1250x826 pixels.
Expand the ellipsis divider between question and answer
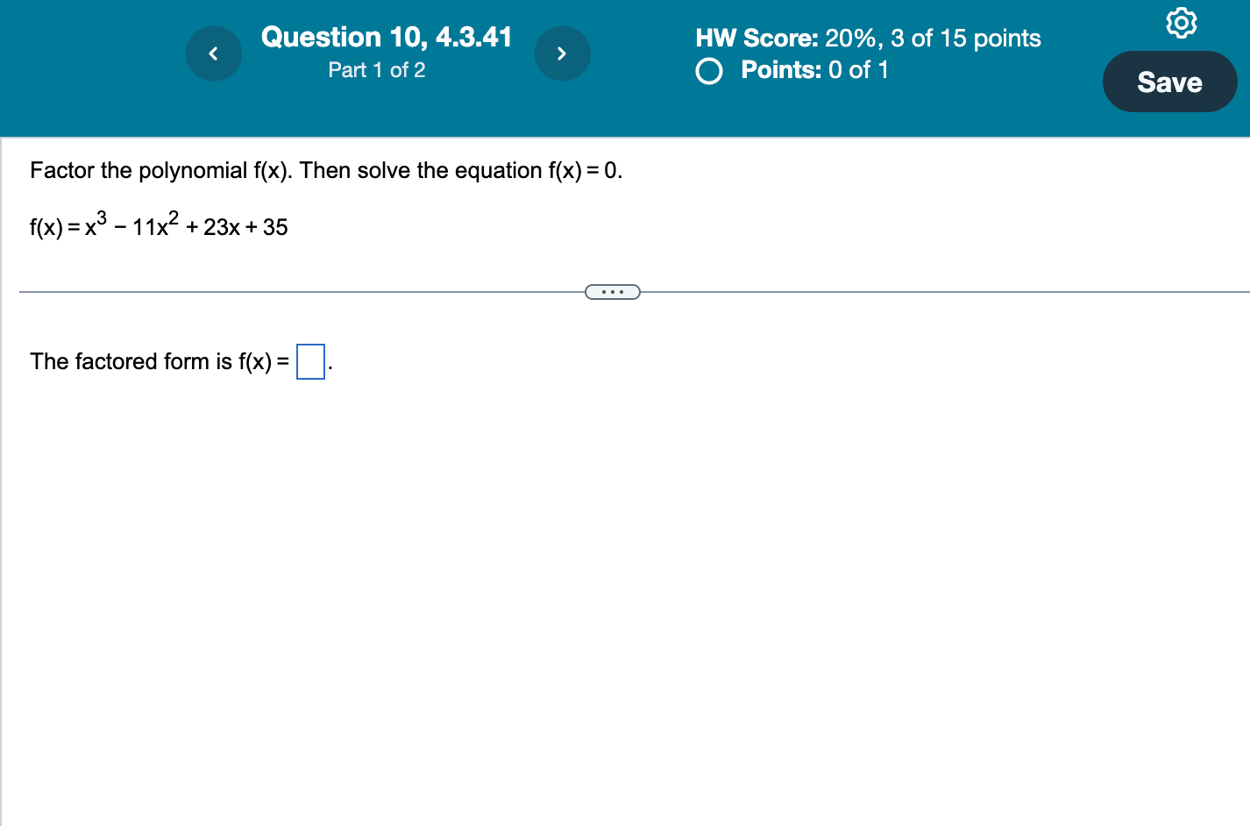tap(612, 290)
